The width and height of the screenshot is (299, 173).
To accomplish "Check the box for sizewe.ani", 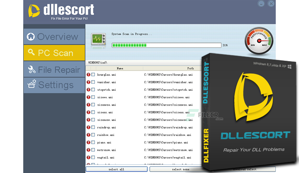I will pyautogui.click(x=93, y=97).
